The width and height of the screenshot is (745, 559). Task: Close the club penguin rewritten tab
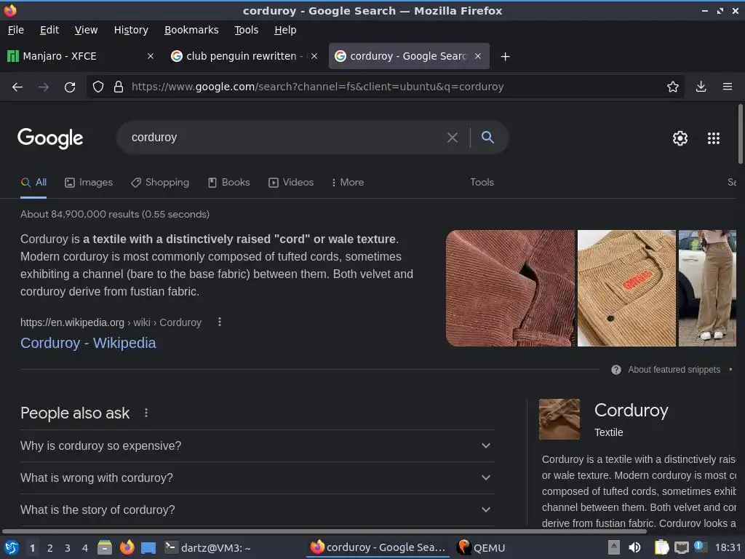tap(314, 56)
